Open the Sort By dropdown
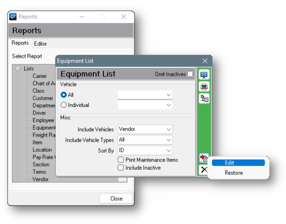286x224 pixels. (145, 151)
